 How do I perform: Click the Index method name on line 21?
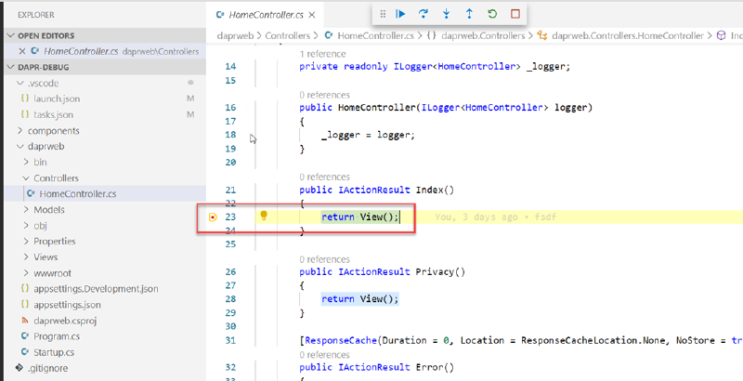pos(429,190)
